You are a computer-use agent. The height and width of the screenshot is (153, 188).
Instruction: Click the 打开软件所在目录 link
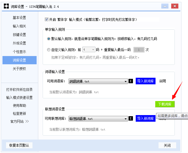[19, 90]
